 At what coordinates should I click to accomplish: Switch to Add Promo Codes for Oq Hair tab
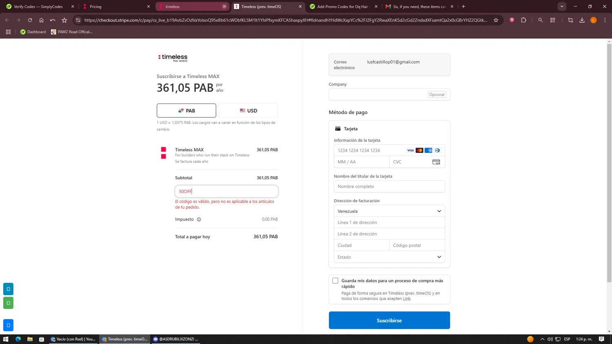coord(344,7)
